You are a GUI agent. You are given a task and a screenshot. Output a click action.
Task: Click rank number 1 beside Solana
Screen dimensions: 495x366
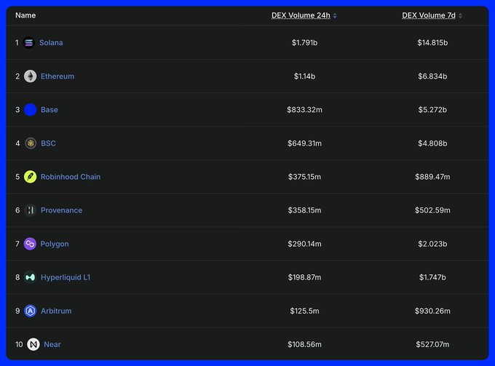tap(17, 43)
